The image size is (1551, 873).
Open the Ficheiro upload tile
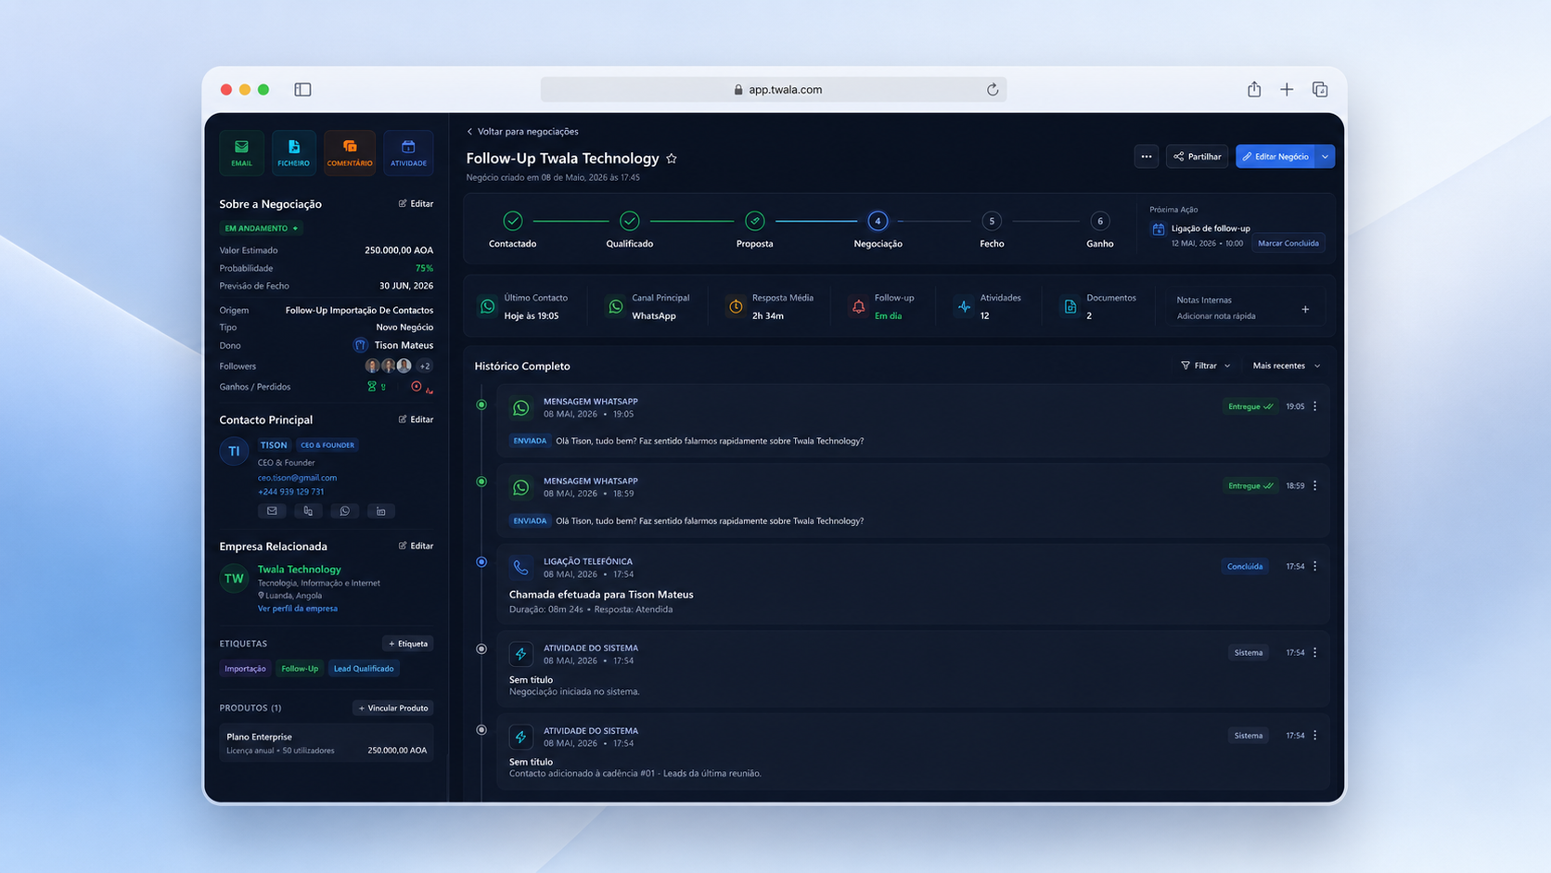(x=294, y=153)
